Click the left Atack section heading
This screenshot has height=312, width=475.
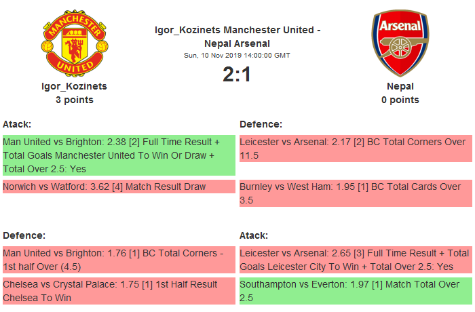(18, 124)
